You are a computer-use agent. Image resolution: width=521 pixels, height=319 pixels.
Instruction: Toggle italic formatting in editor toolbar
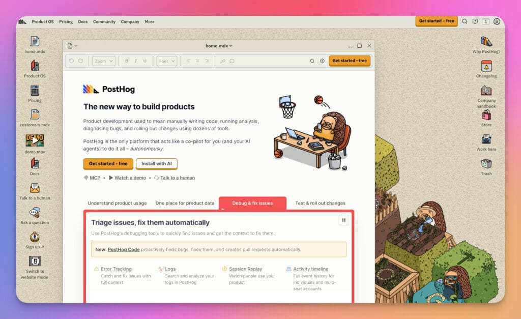(135, 61)
